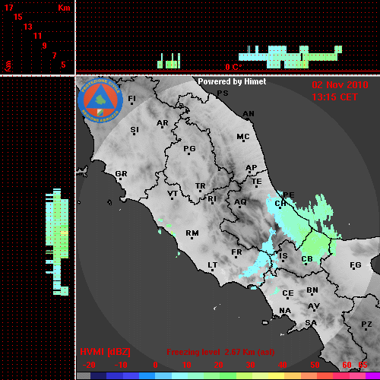The image size is (380, 380).
Task: Click the 17 Km altitude label
Action: pos(8,8)
